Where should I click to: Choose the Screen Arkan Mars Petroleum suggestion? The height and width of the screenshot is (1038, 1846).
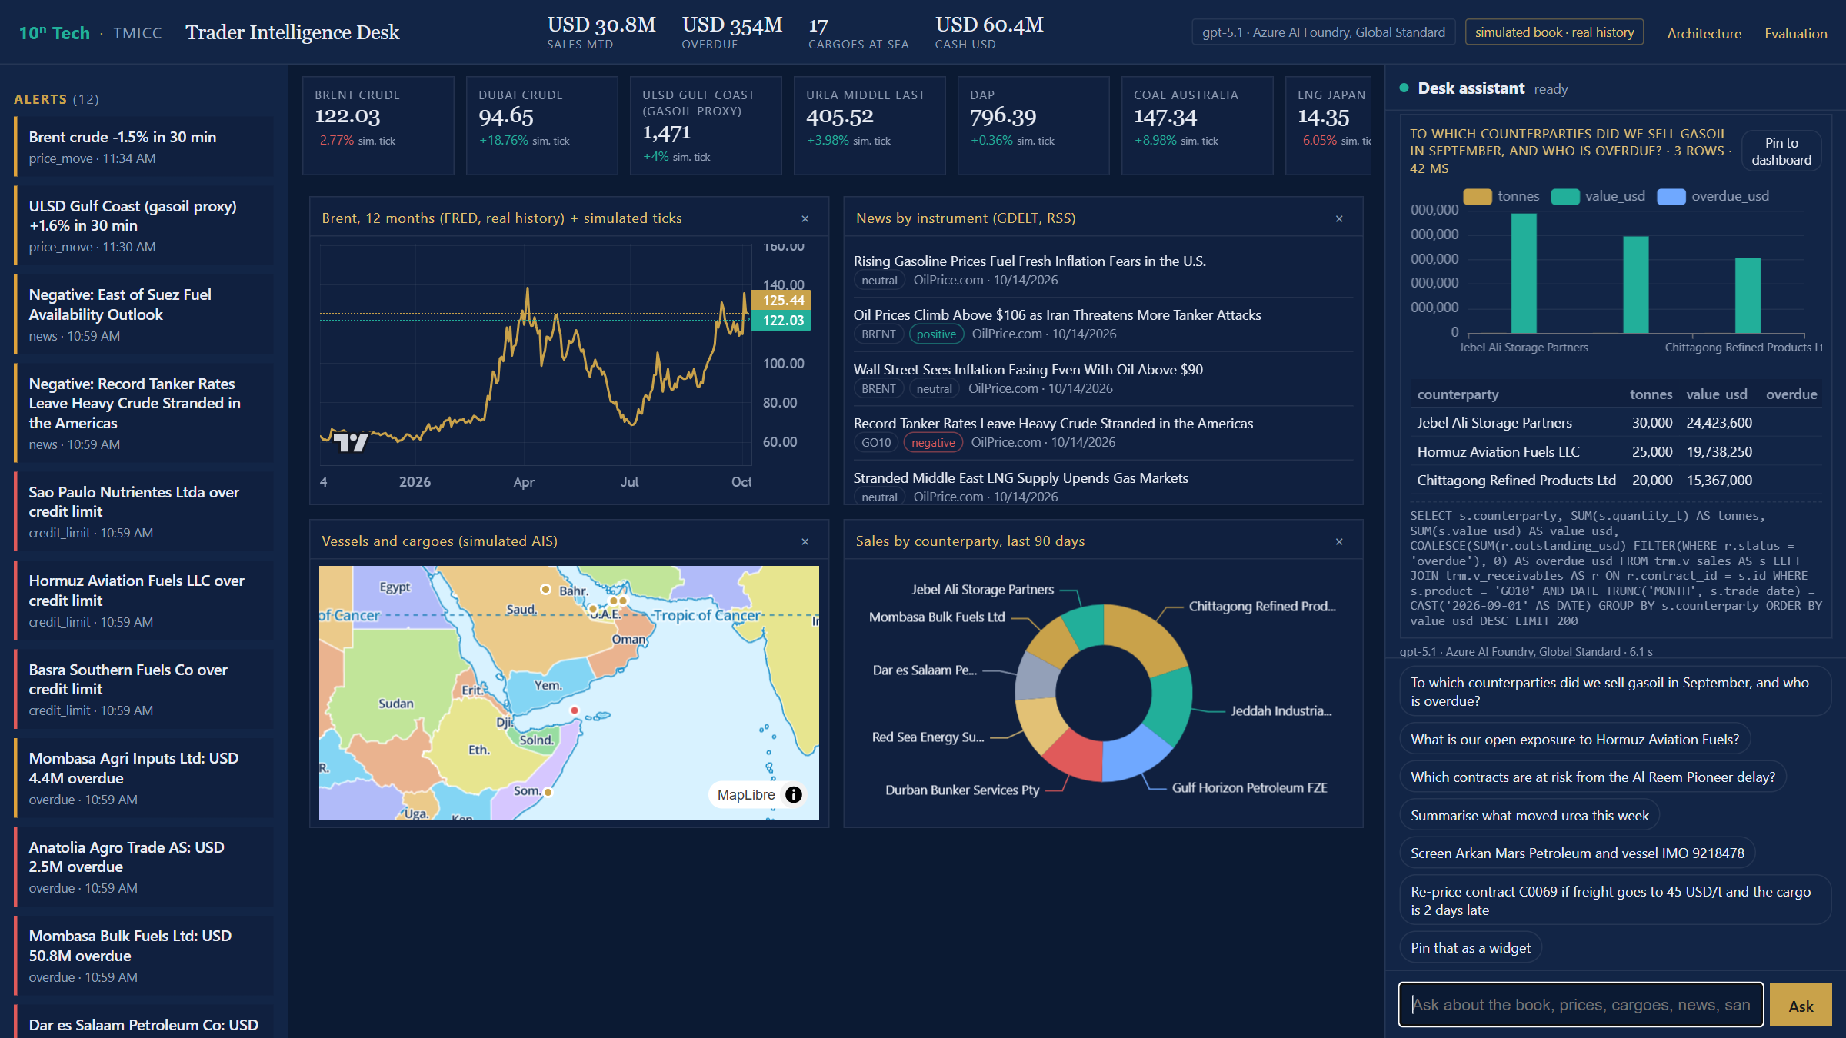pos(1577,853)
